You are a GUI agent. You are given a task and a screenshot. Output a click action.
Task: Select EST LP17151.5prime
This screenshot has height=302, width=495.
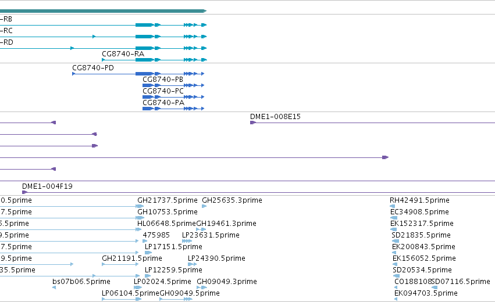click(x=173, y=247)
